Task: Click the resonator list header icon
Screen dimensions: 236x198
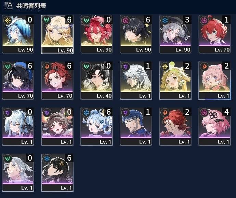Action: tap(9, 5)
